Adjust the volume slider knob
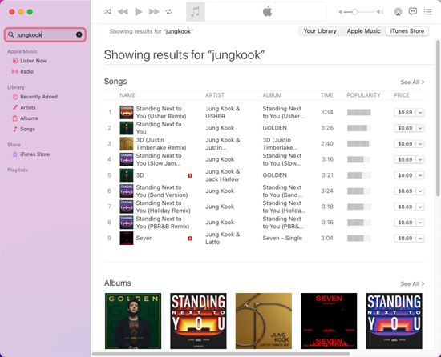 [x=355, y=12]
